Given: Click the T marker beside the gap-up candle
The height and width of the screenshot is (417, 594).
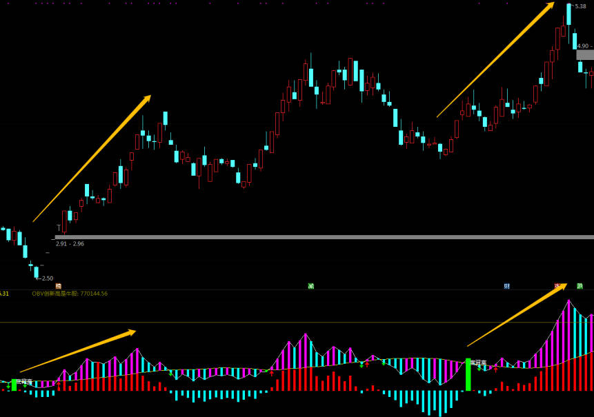Looking at the screenshot, I should [59, 227].
